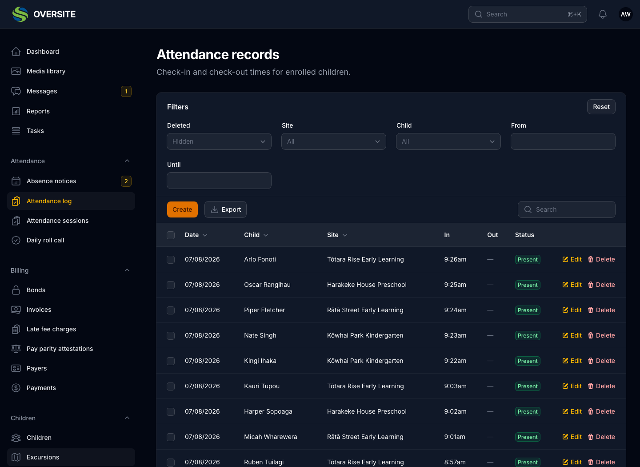Click the Oversite logo icon
Viewport: 640px width, 467px height.
click(20, 14)
